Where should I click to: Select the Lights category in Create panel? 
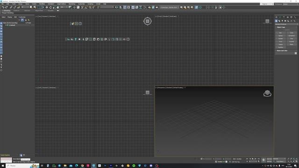[282, 21]
